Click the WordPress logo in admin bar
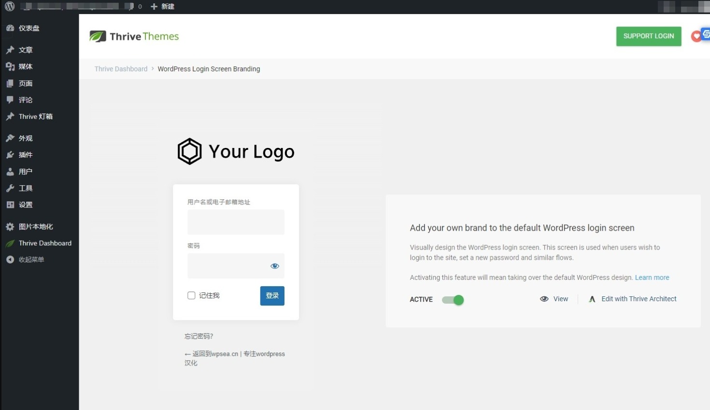The width and height of the screenshot is (710, 410). (x=10, y=6)
